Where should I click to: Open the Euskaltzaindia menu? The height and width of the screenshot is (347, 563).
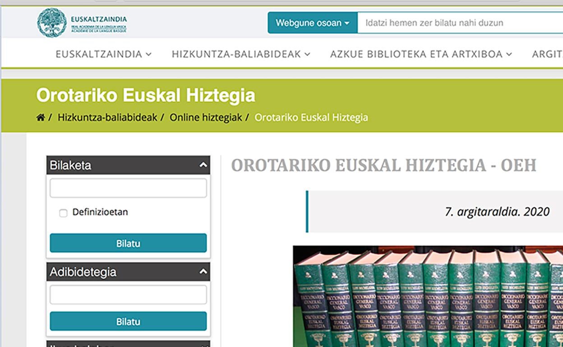click(103, 54)
